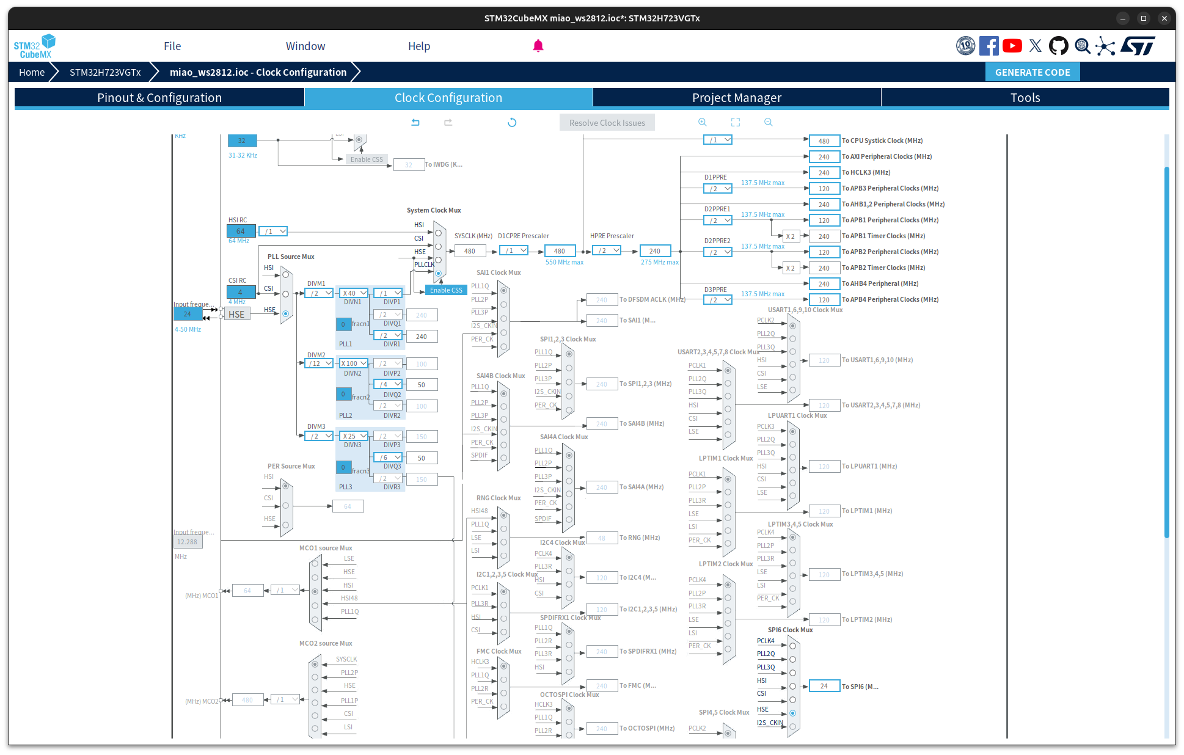Click the fit-to-screen zoom icon
The image size is (1184, 755).
coord(736,122)
